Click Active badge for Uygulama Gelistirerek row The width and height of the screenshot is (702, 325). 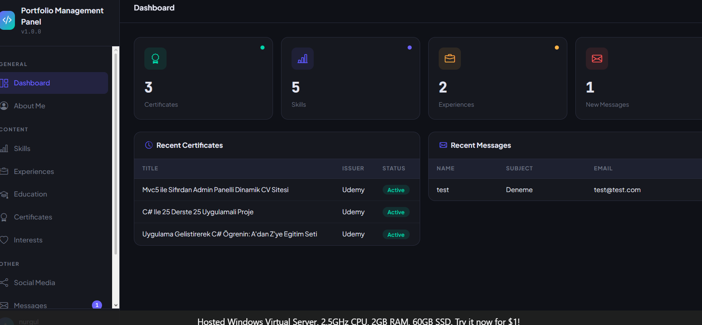coord(396,235)
